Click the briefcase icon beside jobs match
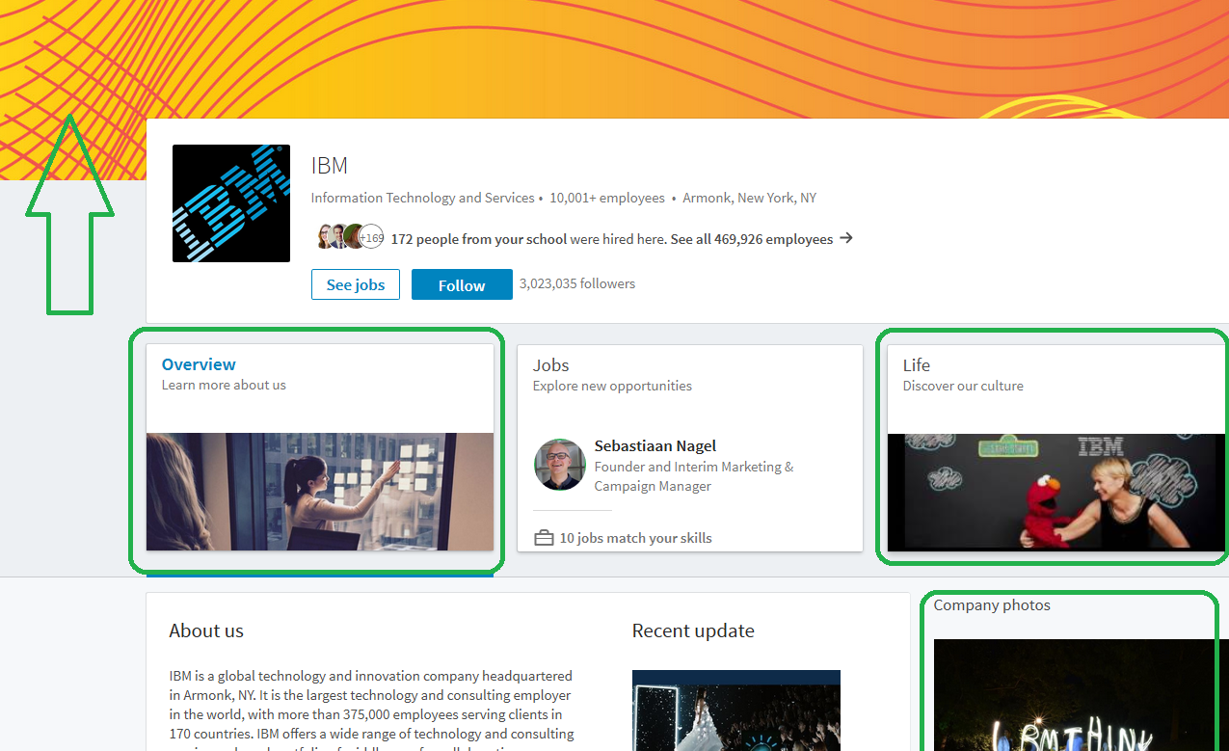Screen dimensions: 1229x751 544,538
